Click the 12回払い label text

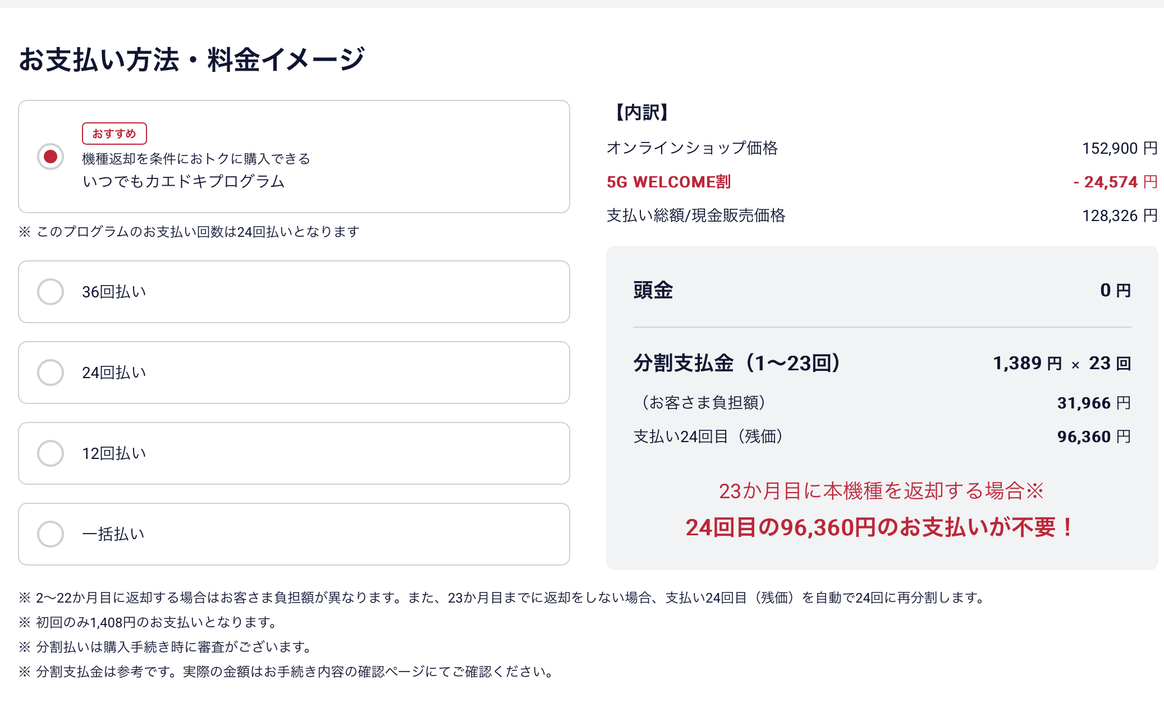click(114, 453)
